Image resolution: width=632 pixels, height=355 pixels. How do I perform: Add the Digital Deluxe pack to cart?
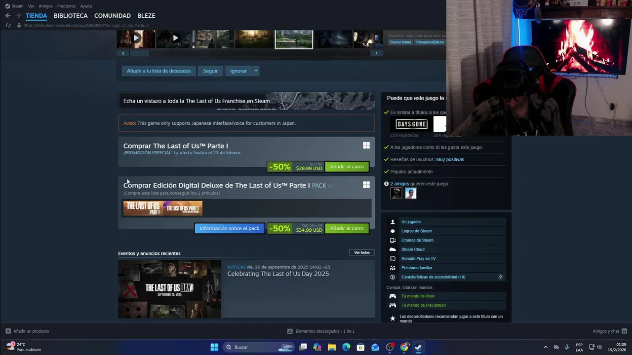coord(347,228)
